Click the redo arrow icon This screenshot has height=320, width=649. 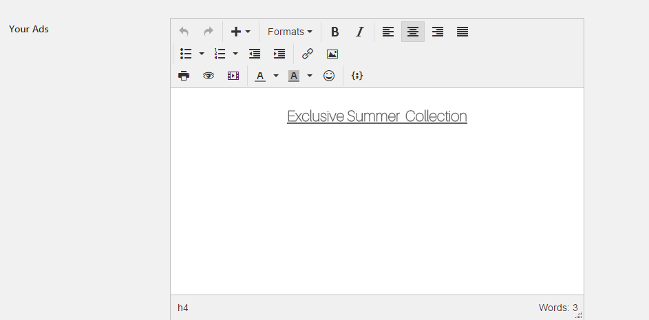[209, 32]
